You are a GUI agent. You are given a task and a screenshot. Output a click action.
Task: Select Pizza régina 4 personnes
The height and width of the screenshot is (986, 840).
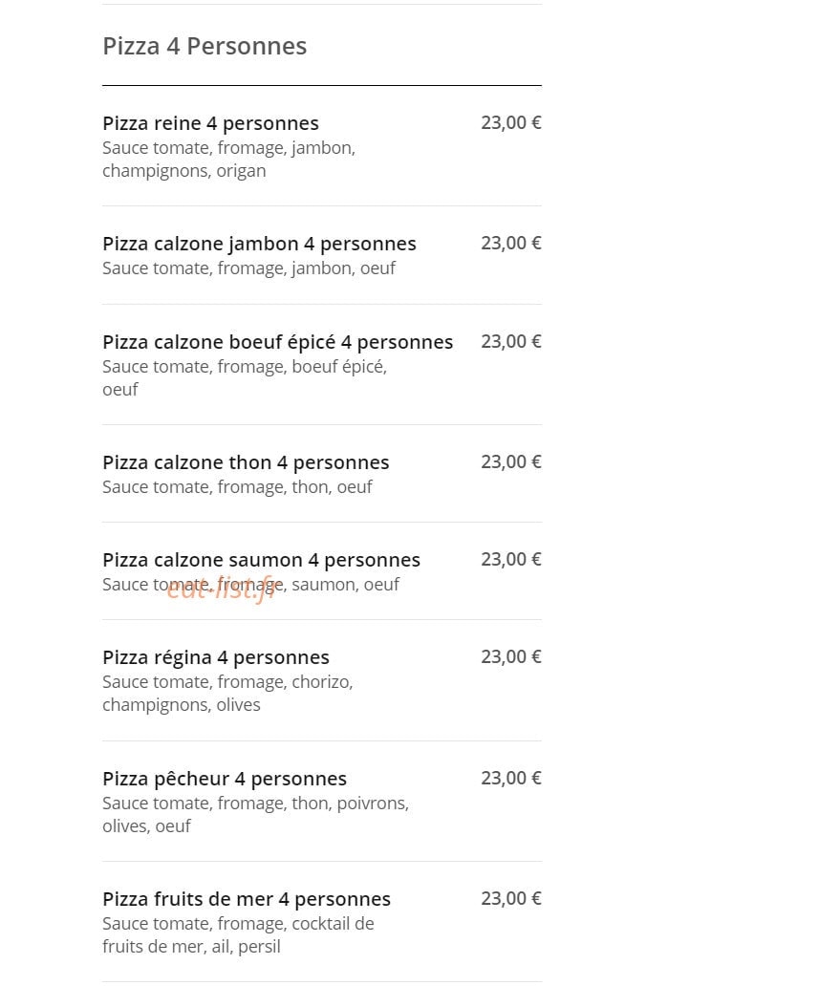coord(216,657)
